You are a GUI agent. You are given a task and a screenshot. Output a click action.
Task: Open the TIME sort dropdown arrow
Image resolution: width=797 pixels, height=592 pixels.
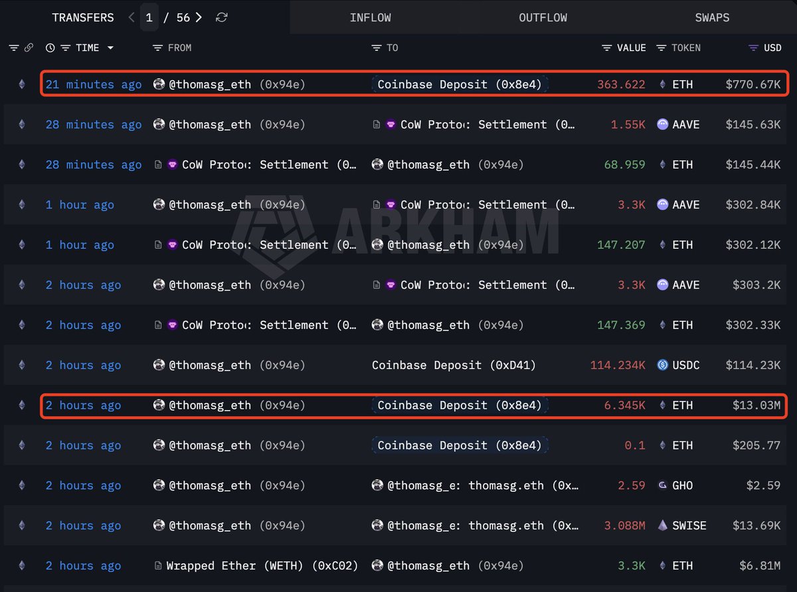coord(110,48)
